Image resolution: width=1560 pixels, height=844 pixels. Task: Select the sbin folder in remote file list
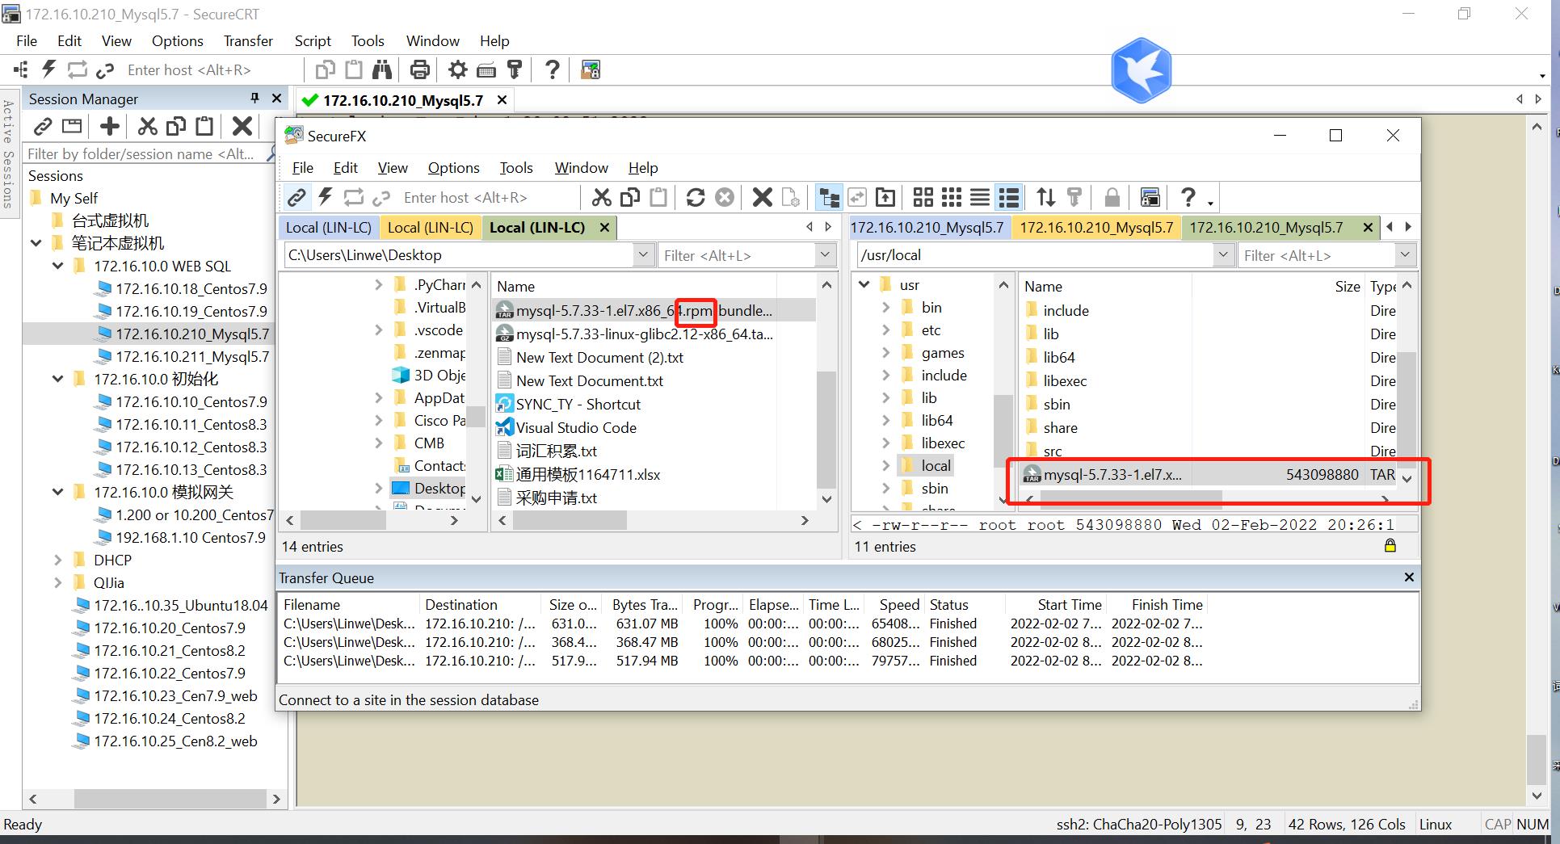coord(1056,404)
